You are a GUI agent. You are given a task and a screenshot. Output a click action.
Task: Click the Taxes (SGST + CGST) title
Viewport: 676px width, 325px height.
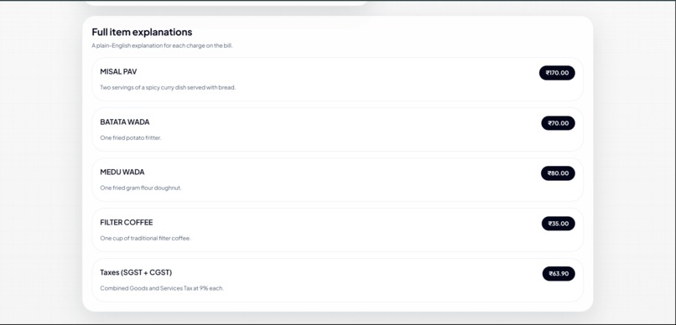pyautogui.click(x=136, y=272)
